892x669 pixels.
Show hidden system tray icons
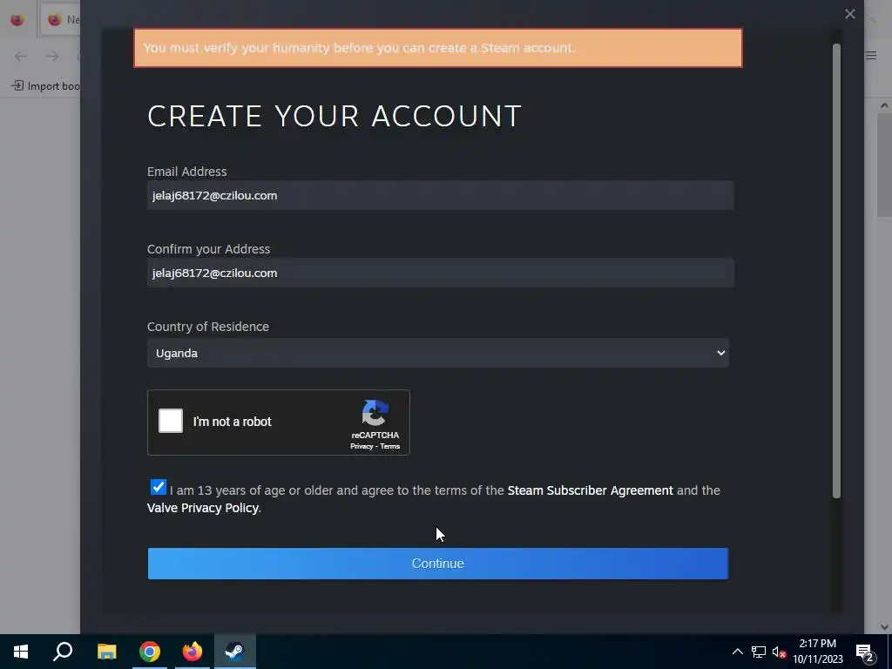pyautogui.click(x=737, y=652)
